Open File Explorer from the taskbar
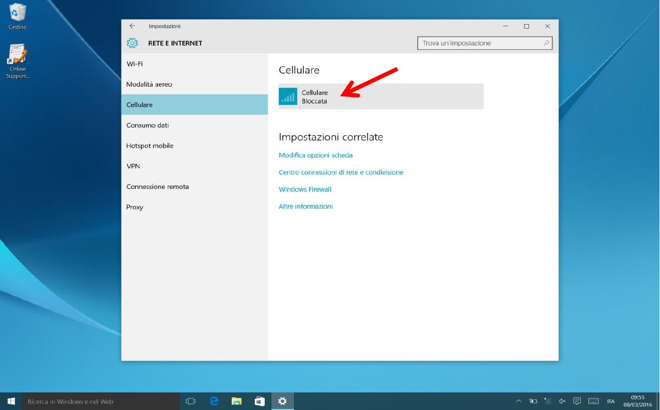The height and width of the screenshot is (410, 660). pos(237,401)
